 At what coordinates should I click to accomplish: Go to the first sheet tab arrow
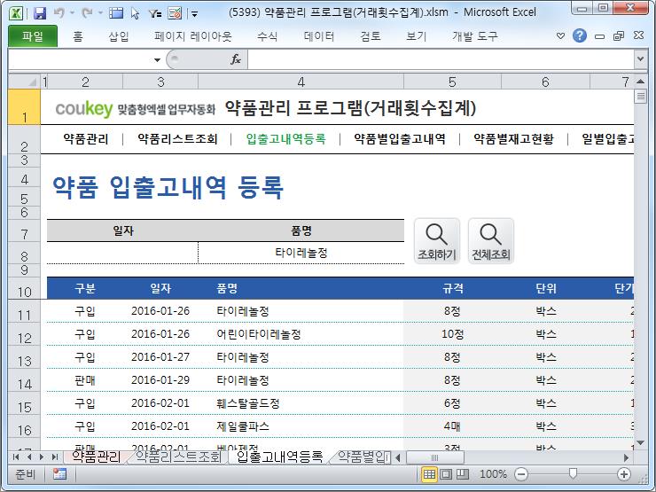click(x=16, y=457)
